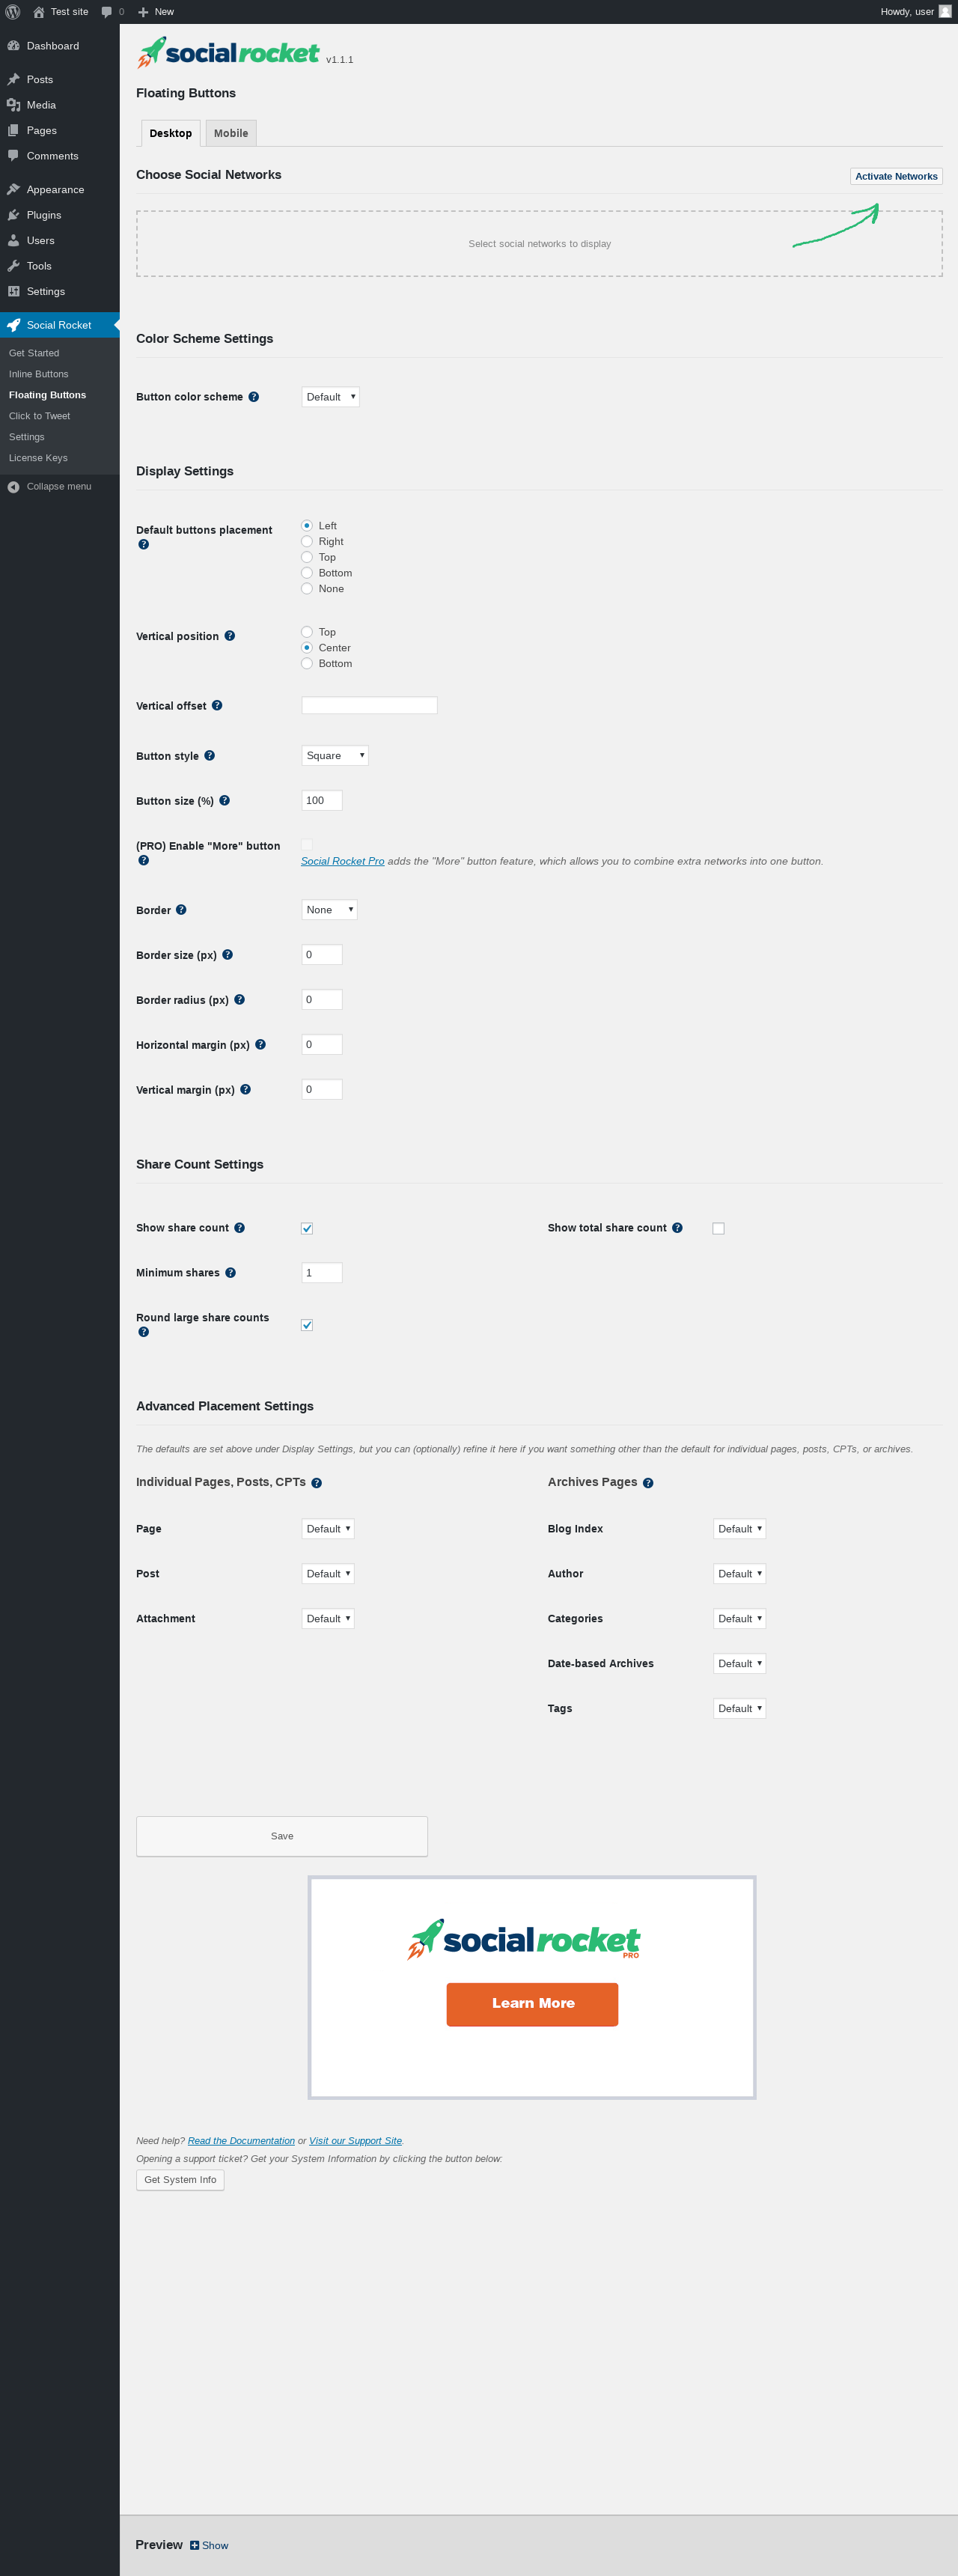Show help for Button style
958x2576 pixels.
click(210, 756)
